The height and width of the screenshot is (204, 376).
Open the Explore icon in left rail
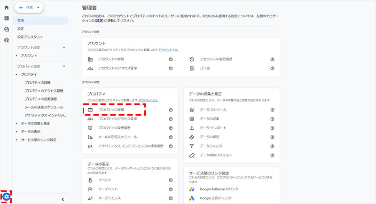coord(6,29)
